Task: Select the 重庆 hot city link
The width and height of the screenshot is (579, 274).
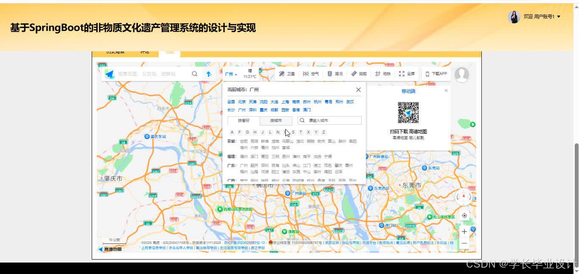Action: 264,110
